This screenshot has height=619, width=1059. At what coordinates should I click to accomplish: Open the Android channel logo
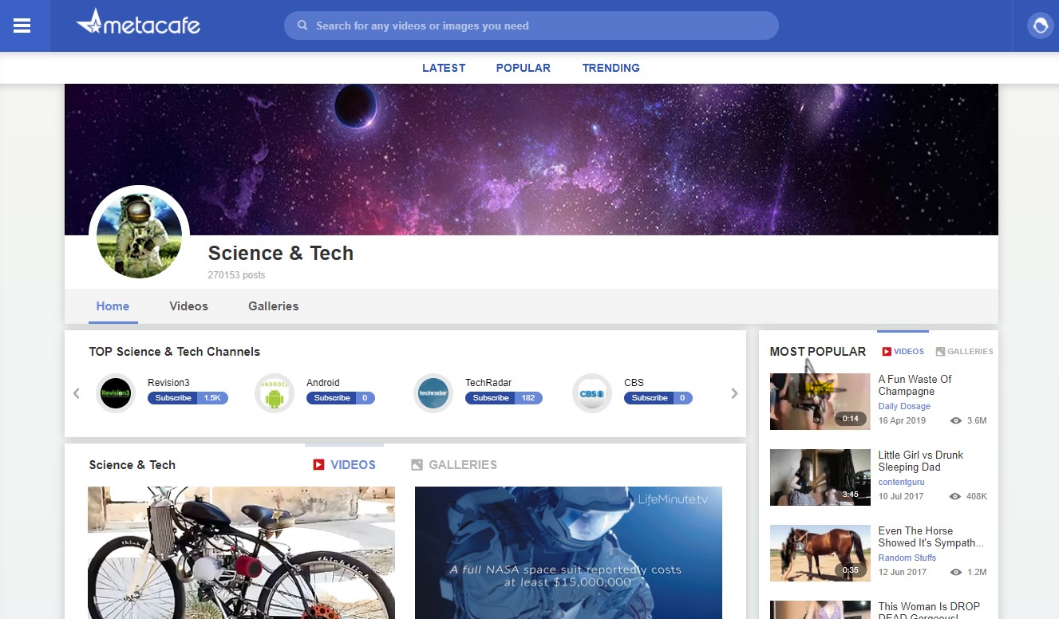click(x=275, y=393)
